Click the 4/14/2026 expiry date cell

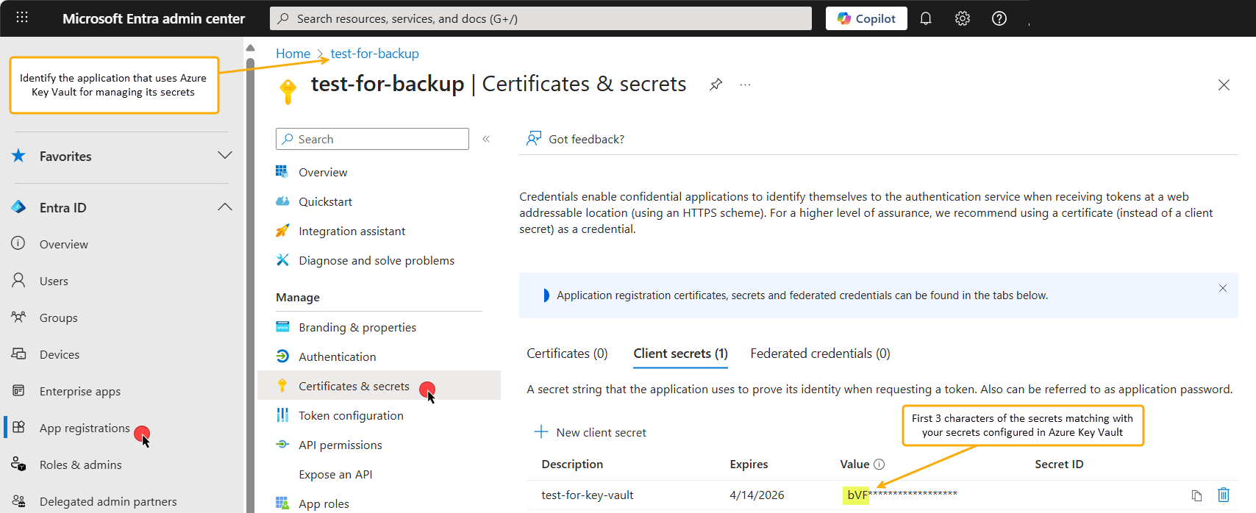pyautogui.click(x=757, y=495)
